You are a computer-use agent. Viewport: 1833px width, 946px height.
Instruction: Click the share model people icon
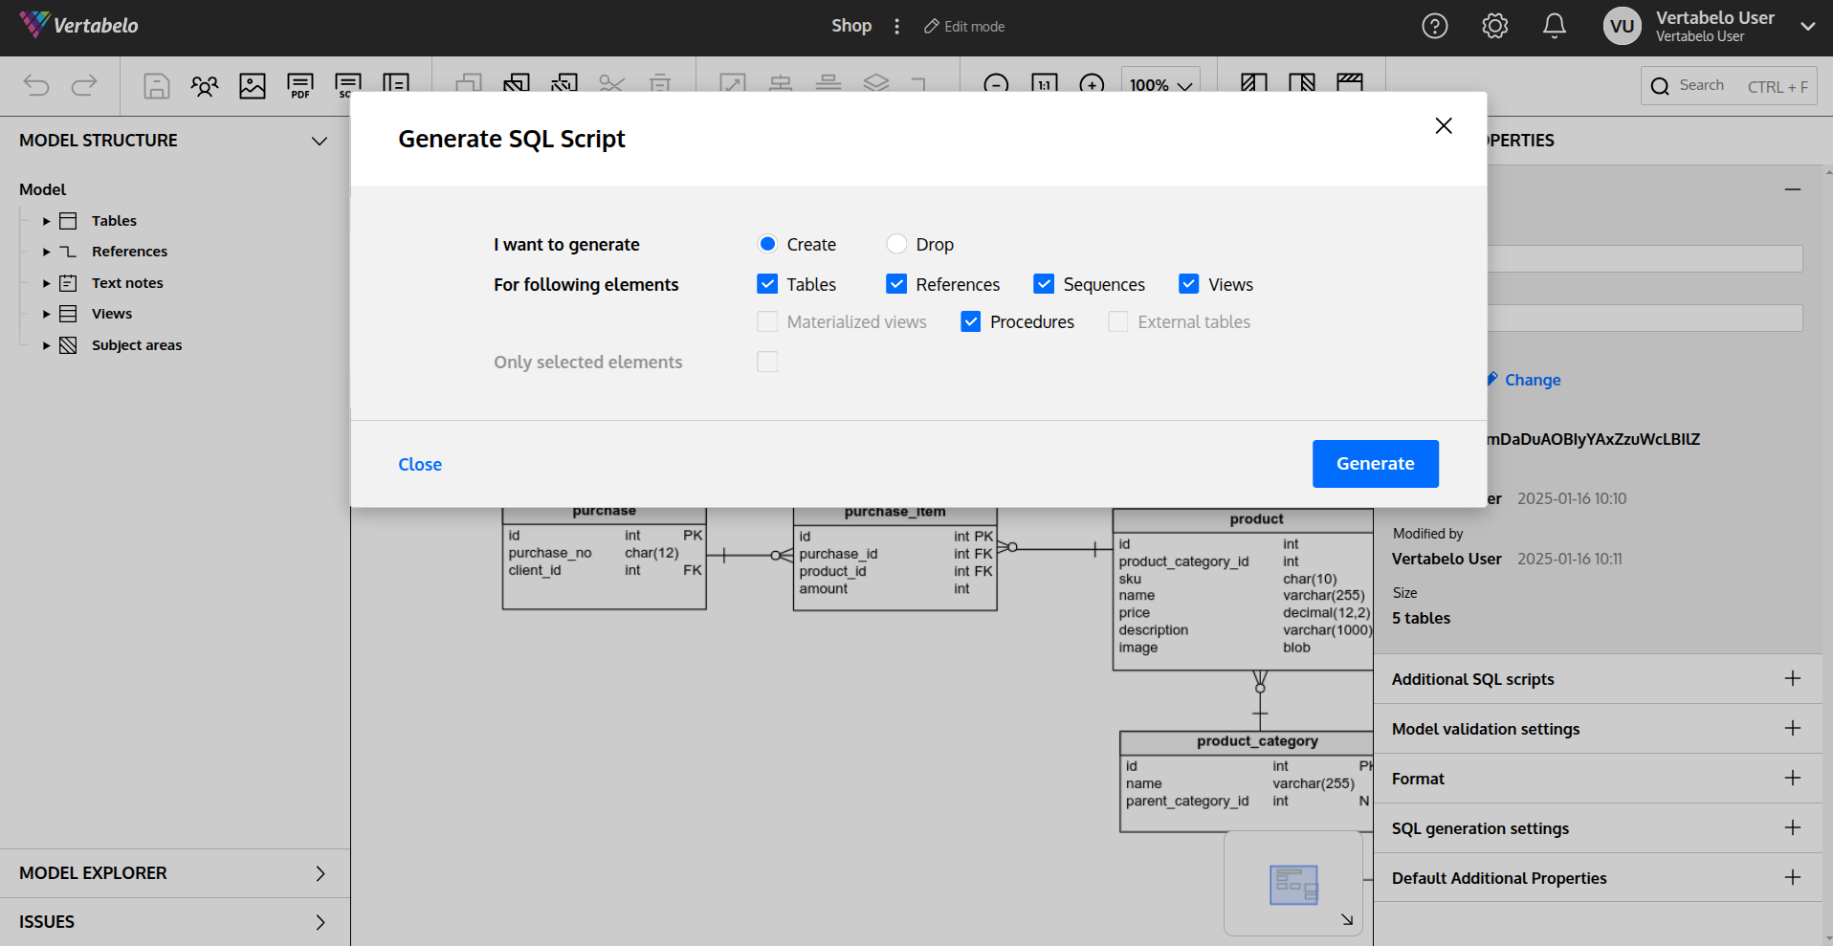pyautogui.click(x=204, y=86)
